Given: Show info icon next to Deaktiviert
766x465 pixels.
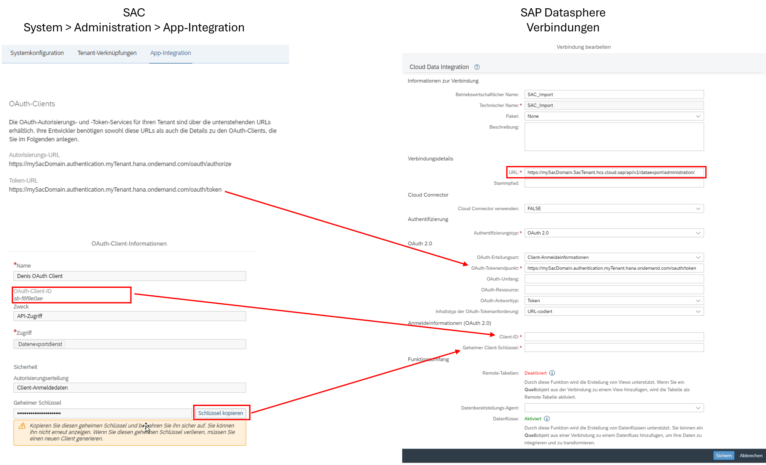Looking at the screenshot, I should [552, 373].
